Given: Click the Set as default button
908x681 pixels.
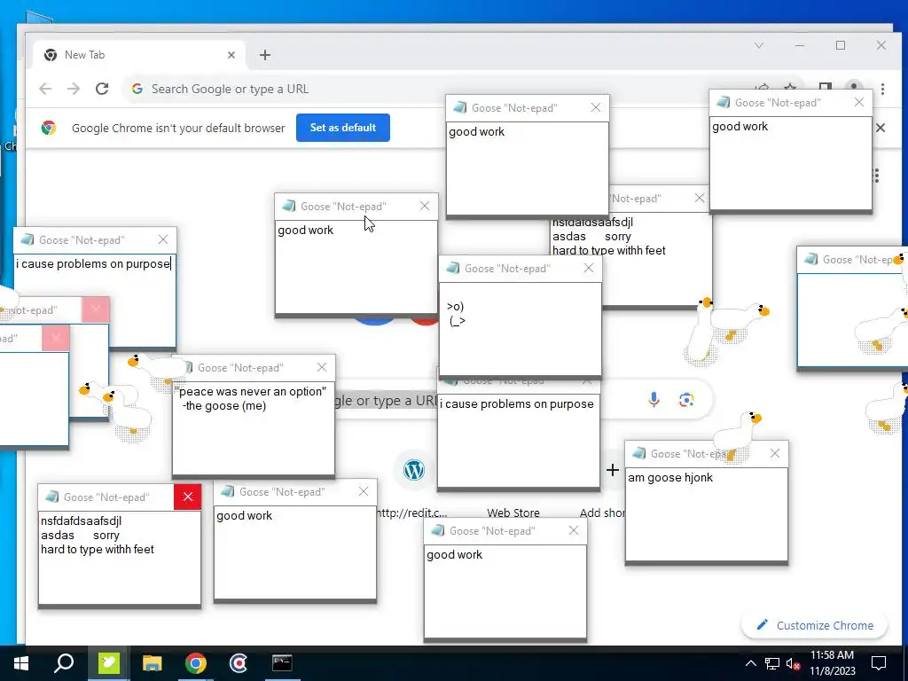Looking at the screenshot, I should [343, 128].
